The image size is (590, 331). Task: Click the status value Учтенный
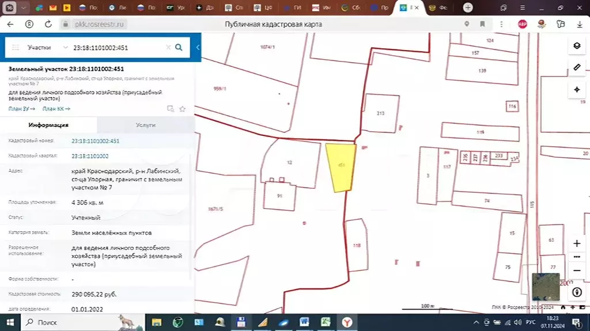click(x=86, y=218)
